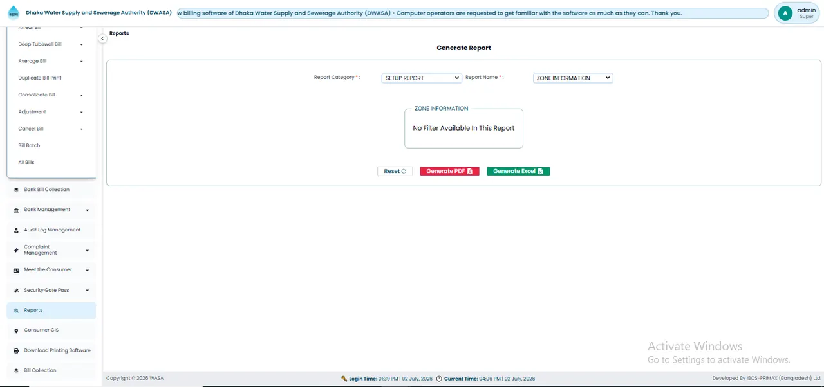
Task: Expand the Deep Tubewell Bill submenu arrow
Action: click(81, 45)
